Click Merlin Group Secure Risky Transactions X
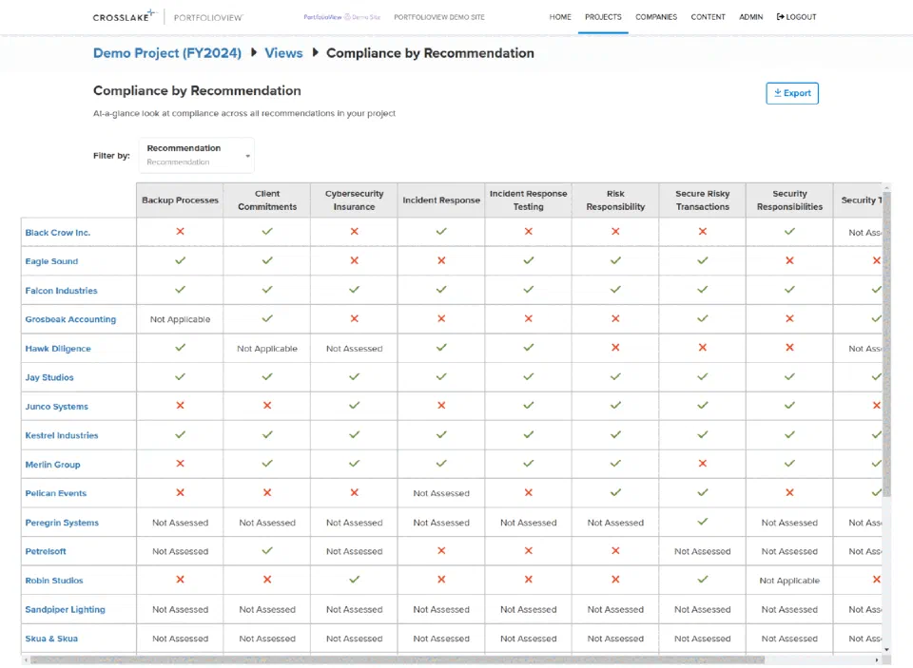The height and width of the screenshot is (668, 913). pyautogui.click(x=702, y=464)
